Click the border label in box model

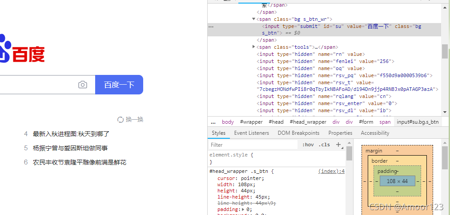click(379, 161)
